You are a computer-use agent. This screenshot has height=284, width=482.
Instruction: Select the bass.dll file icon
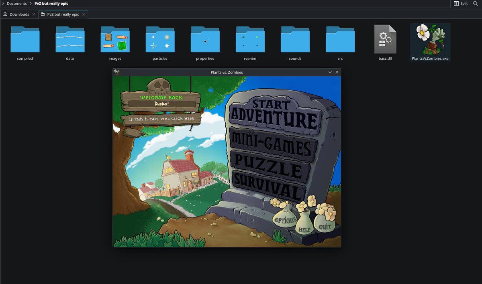click(385, 39)
